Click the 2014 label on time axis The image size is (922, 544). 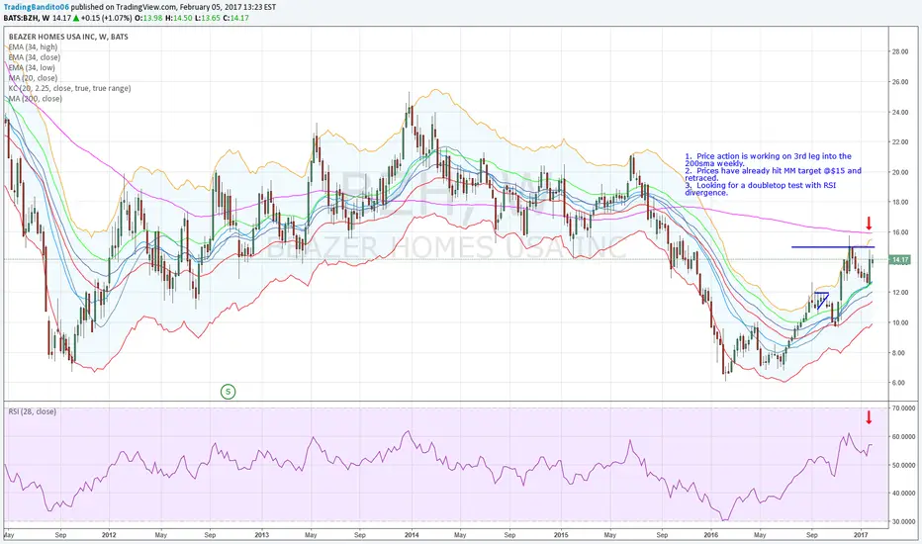[x=412, y=535]
